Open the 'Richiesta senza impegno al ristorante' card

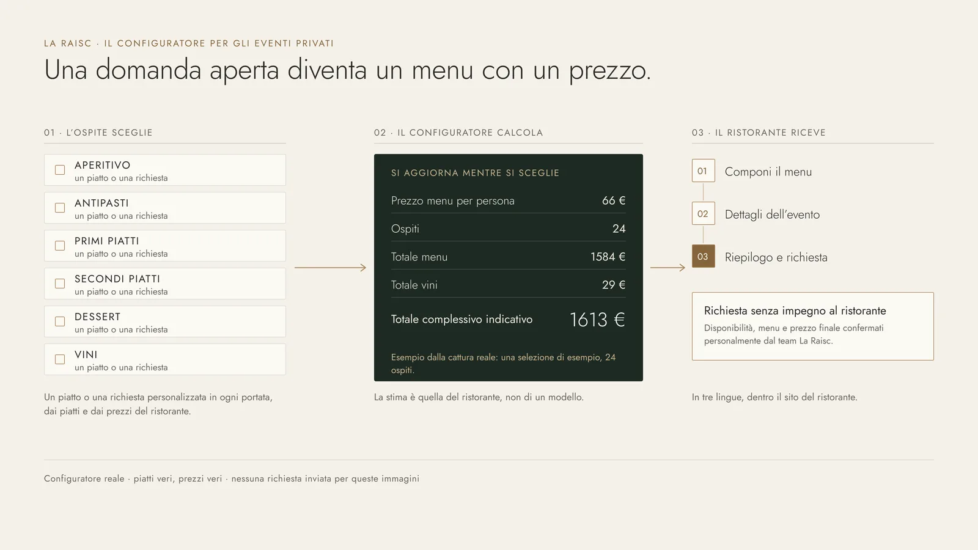(813, 326)
